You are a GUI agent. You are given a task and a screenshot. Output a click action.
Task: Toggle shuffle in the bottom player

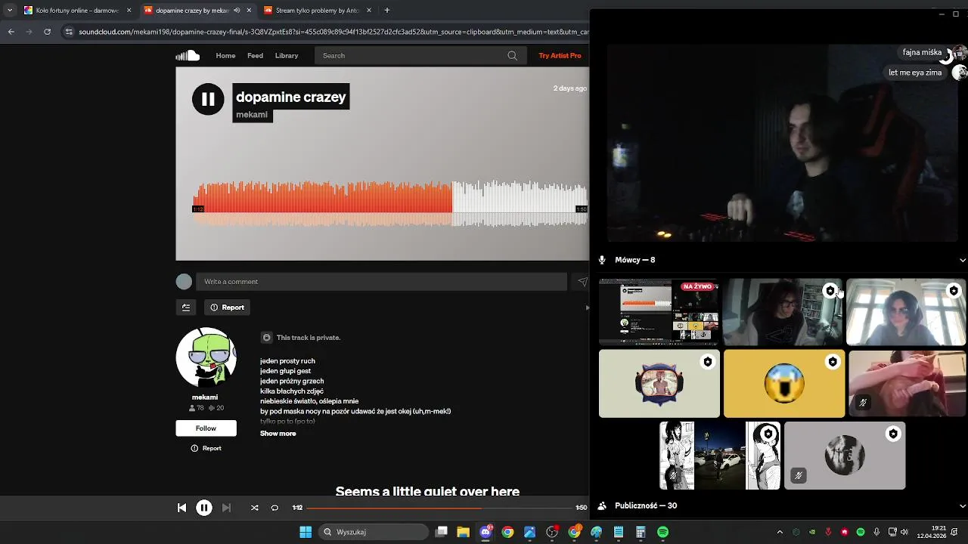(254, 508)
